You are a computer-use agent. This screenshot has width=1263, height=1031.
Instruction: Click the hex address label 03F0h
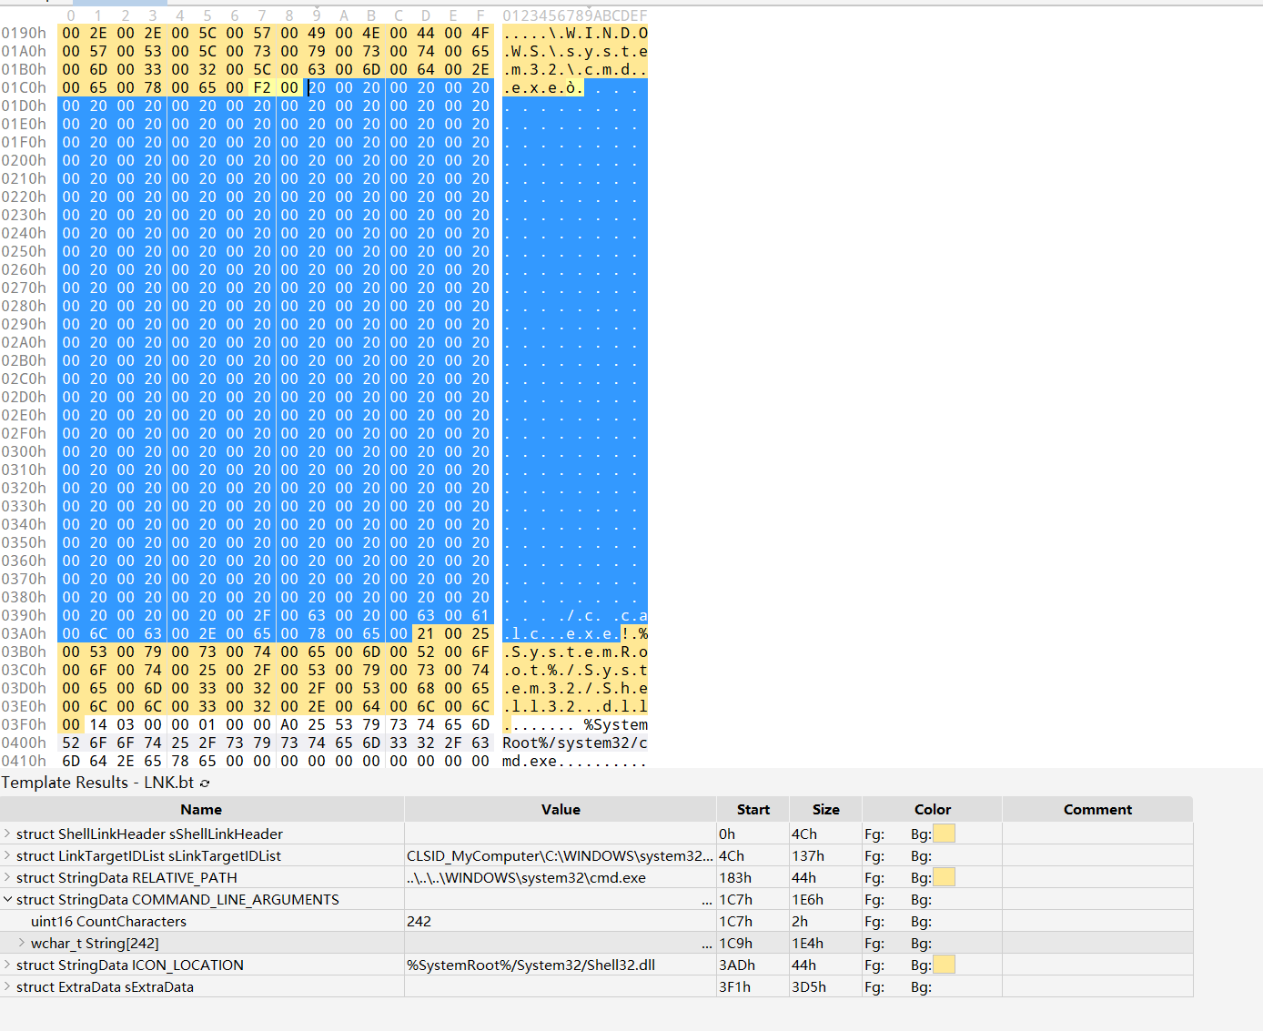pyautogui.click(x=24, y=724)
